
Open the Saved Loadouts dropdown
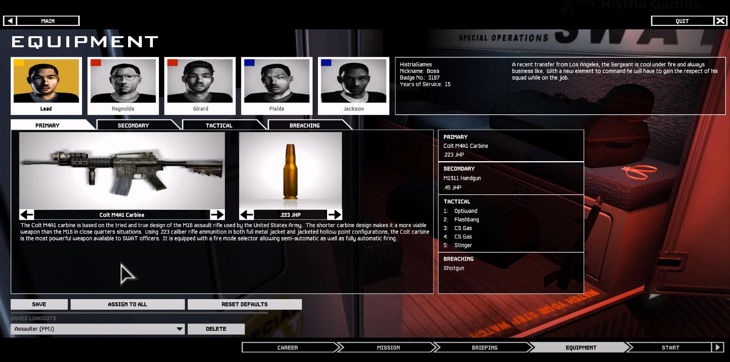(x=98, y=329)
